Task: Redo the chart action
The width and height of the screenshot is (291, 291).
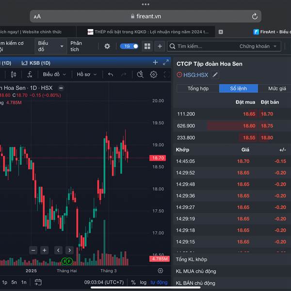Action: 124,75
